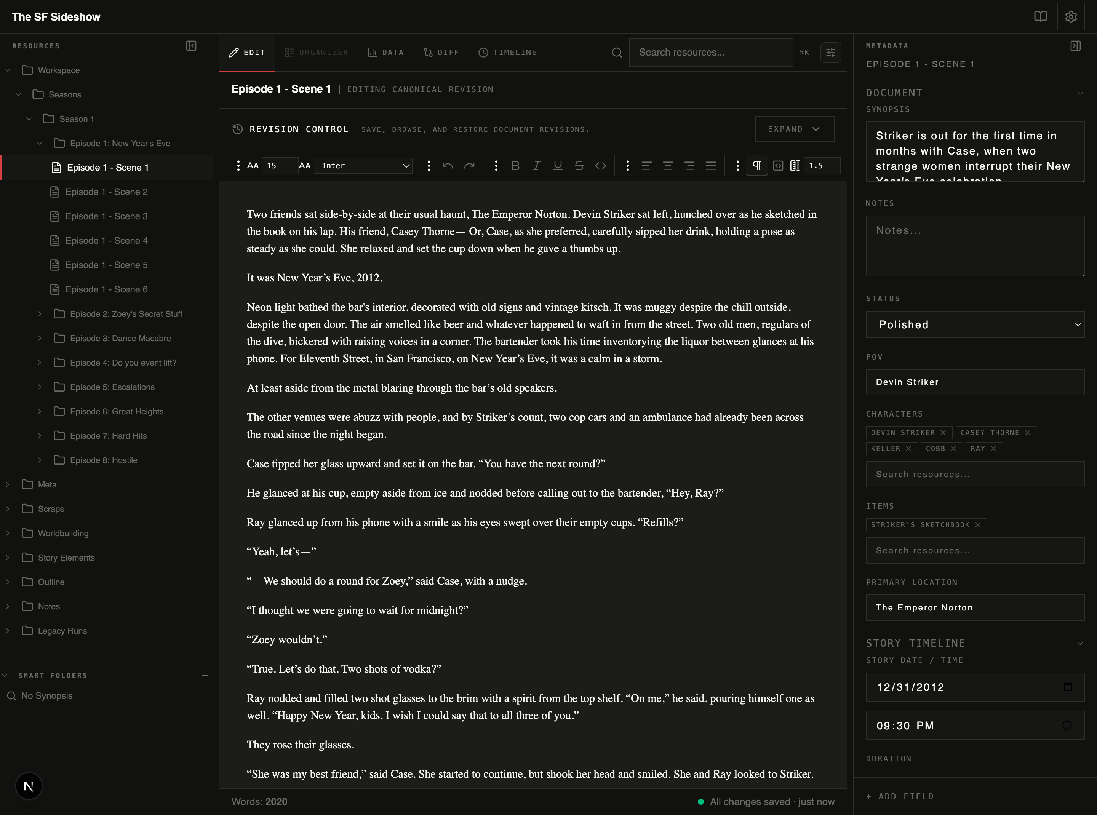The width and height of the screenshot is (1097, 815).
Task: Remove the Striker's Sketchbook item tag
Action: pyautogui.click(x=977, y=524)
